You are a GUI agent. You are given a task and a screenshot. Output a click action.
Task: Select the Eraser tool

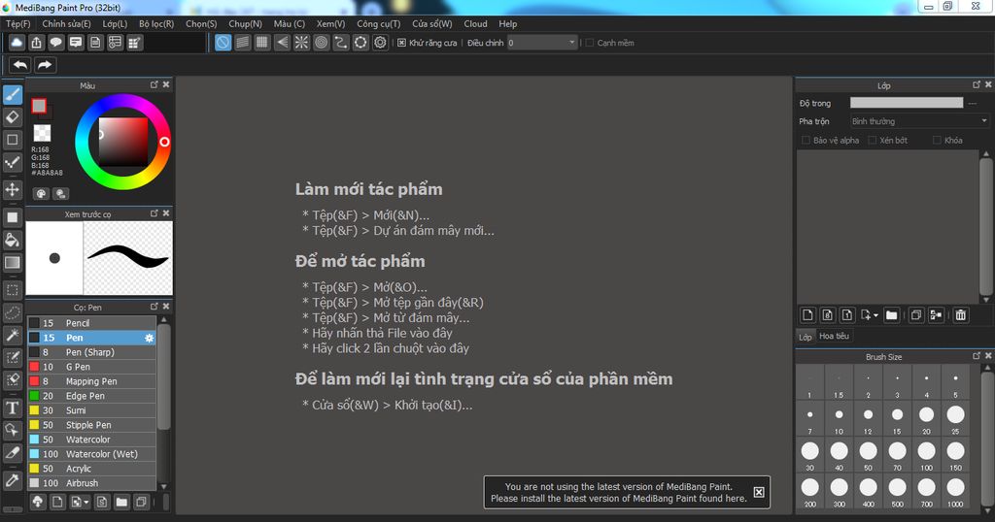(x=12, y=117)
